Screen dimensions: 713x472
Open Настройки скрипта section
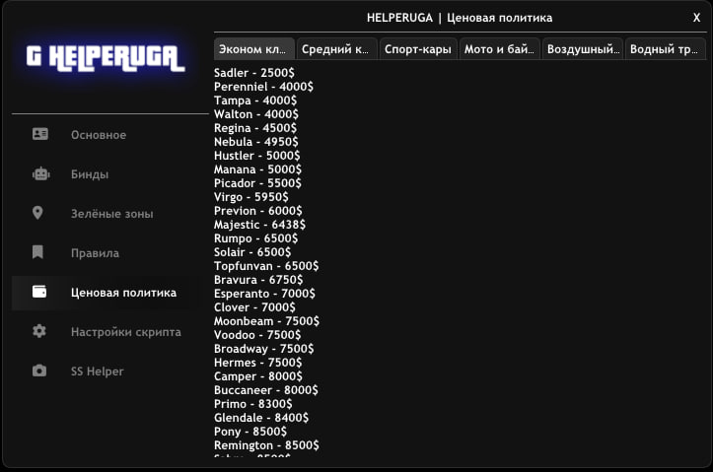coord(106,332)
